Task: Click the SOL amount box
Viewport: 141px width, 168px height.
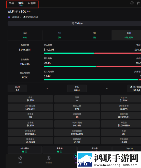Action: (x=77, y=88)
